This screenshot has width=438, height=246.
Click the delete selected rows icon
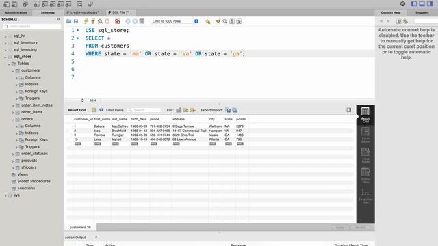click(x=193, y=110)
